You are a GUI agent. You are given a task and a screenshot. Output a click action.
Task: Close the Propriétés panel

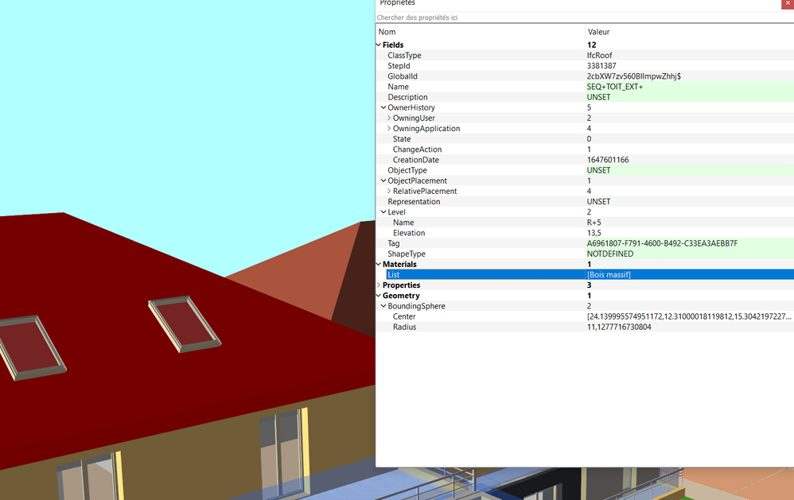pos(788,3)
